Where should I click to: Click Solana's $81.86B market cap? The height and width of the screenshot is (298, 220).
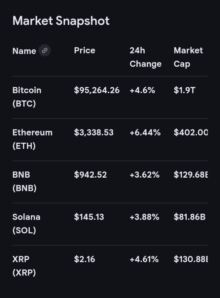point(189,217)
